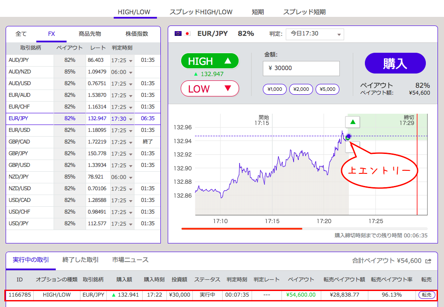Open the 終了した取引 tab

point(80,260)
